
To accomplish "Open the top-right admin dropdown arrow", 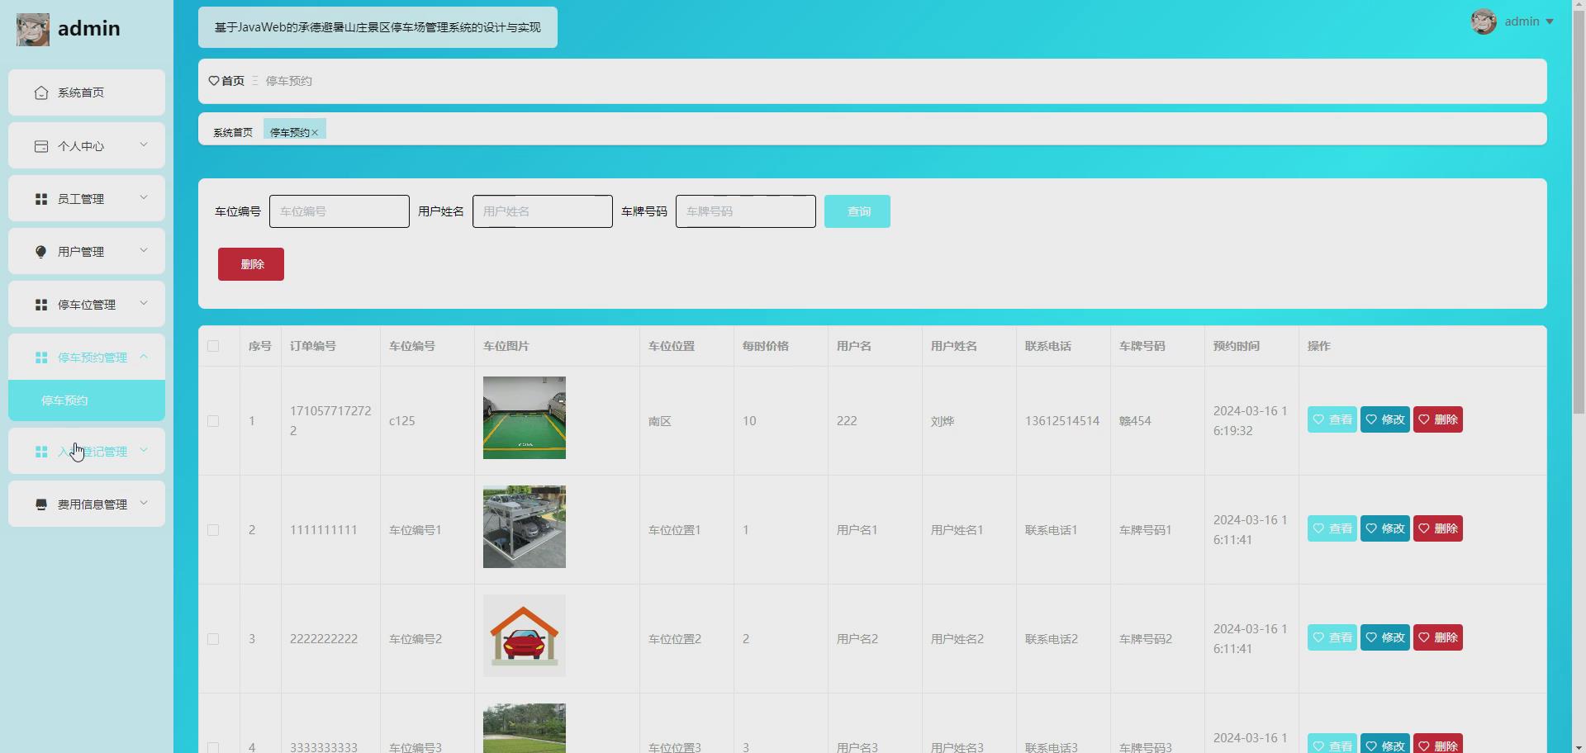I will pyautogui.click(x=1550, y=21).
